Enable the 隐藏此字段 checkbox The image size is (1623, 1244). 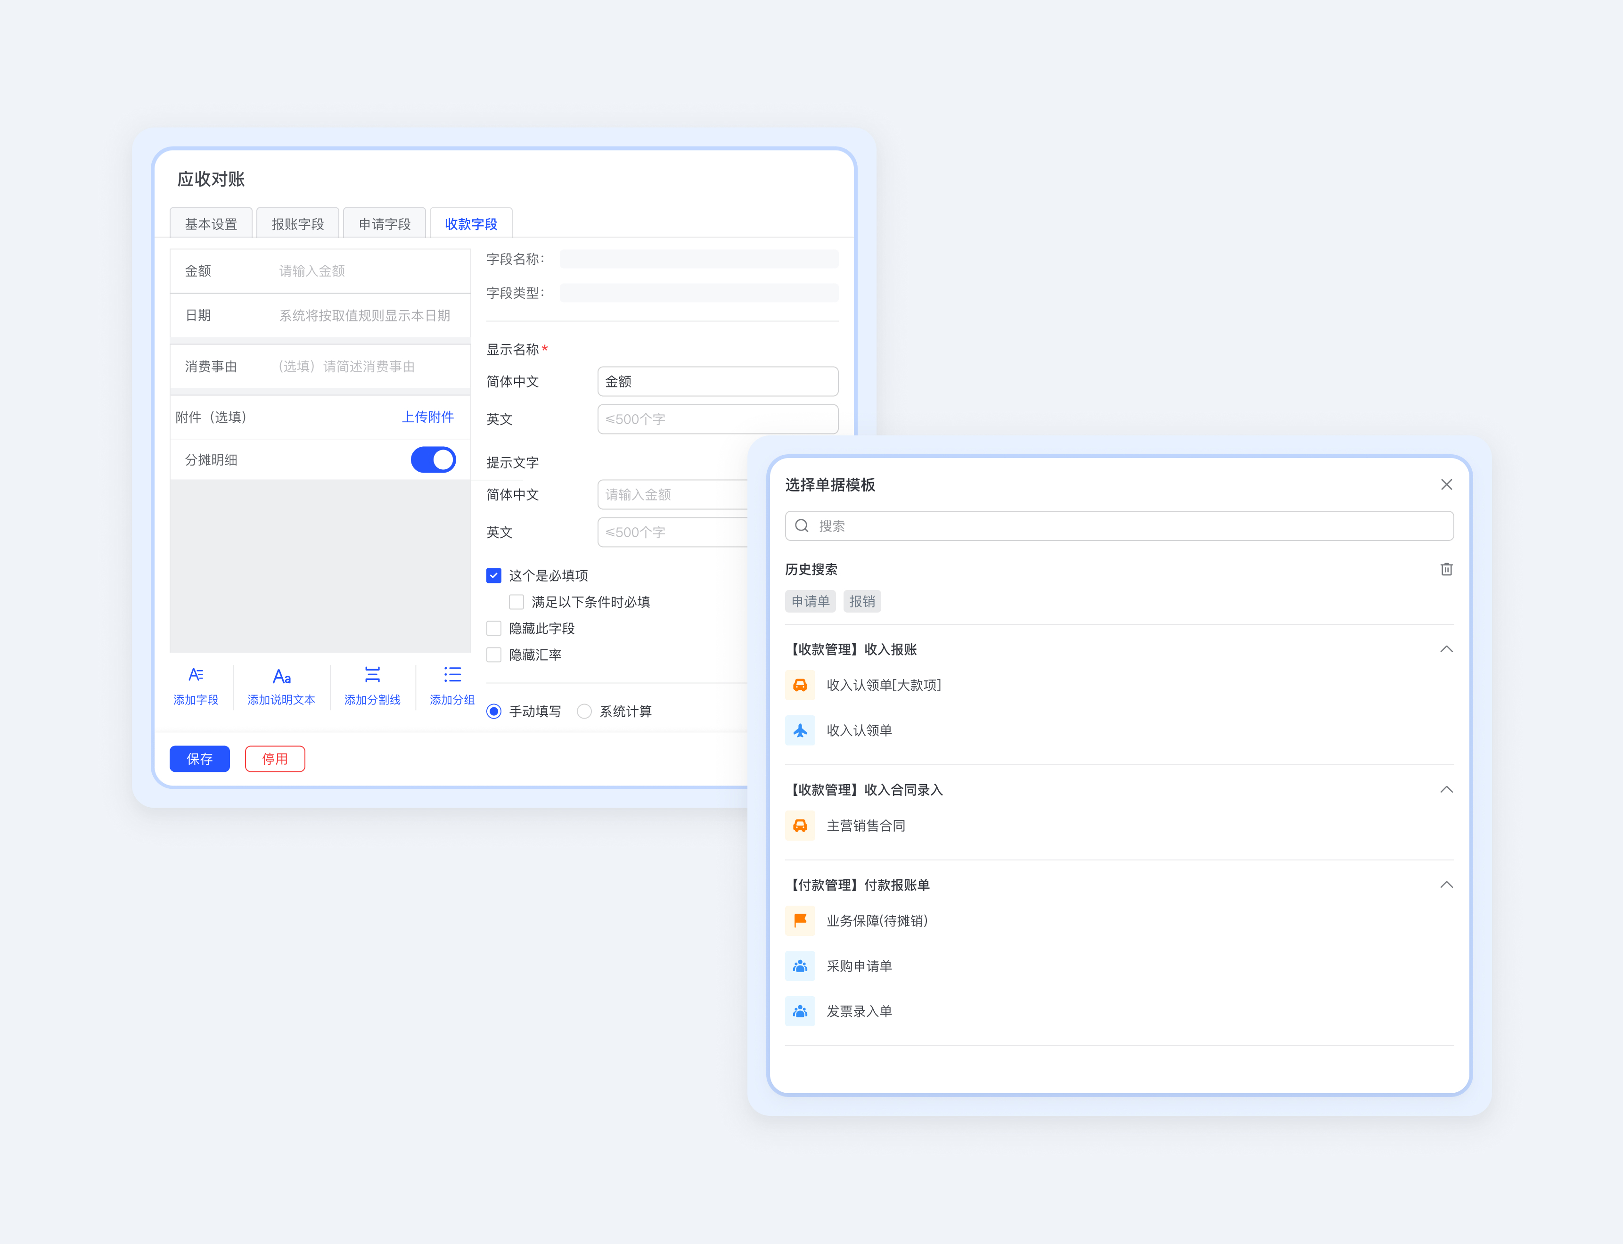point(494,628)
